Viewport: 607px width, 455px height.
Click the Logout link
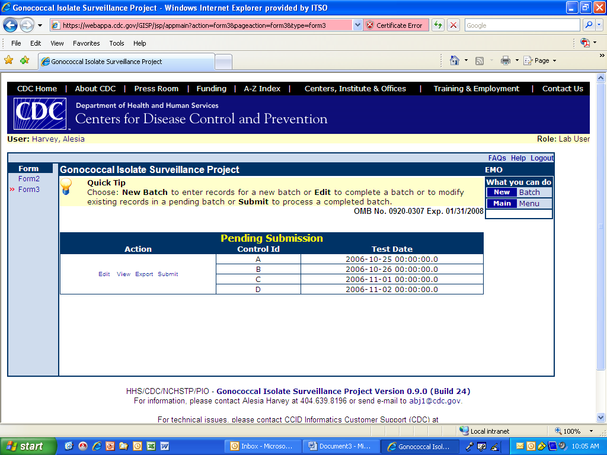point(542,158)
